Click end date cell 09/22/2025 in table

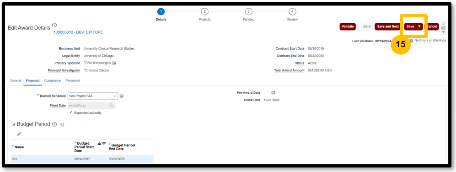tap(117, 159)
